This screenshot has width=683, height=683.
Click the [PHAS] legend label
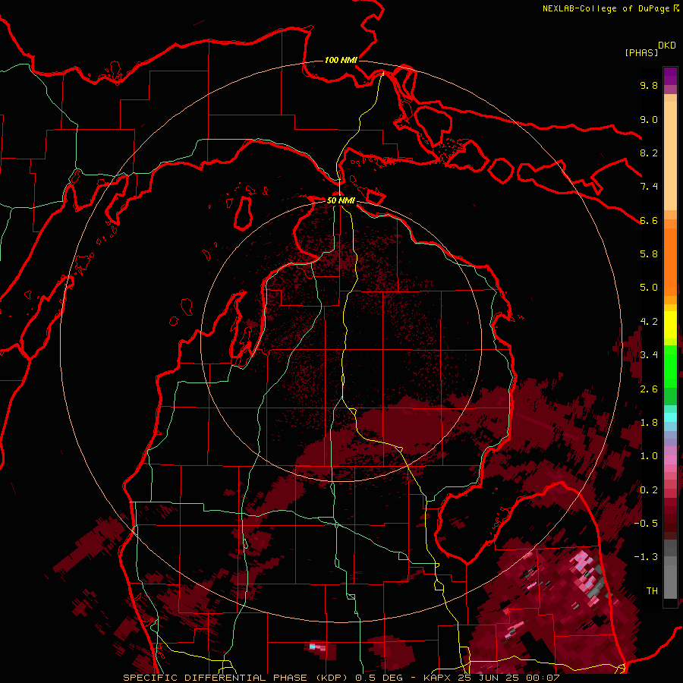[641, 52]
